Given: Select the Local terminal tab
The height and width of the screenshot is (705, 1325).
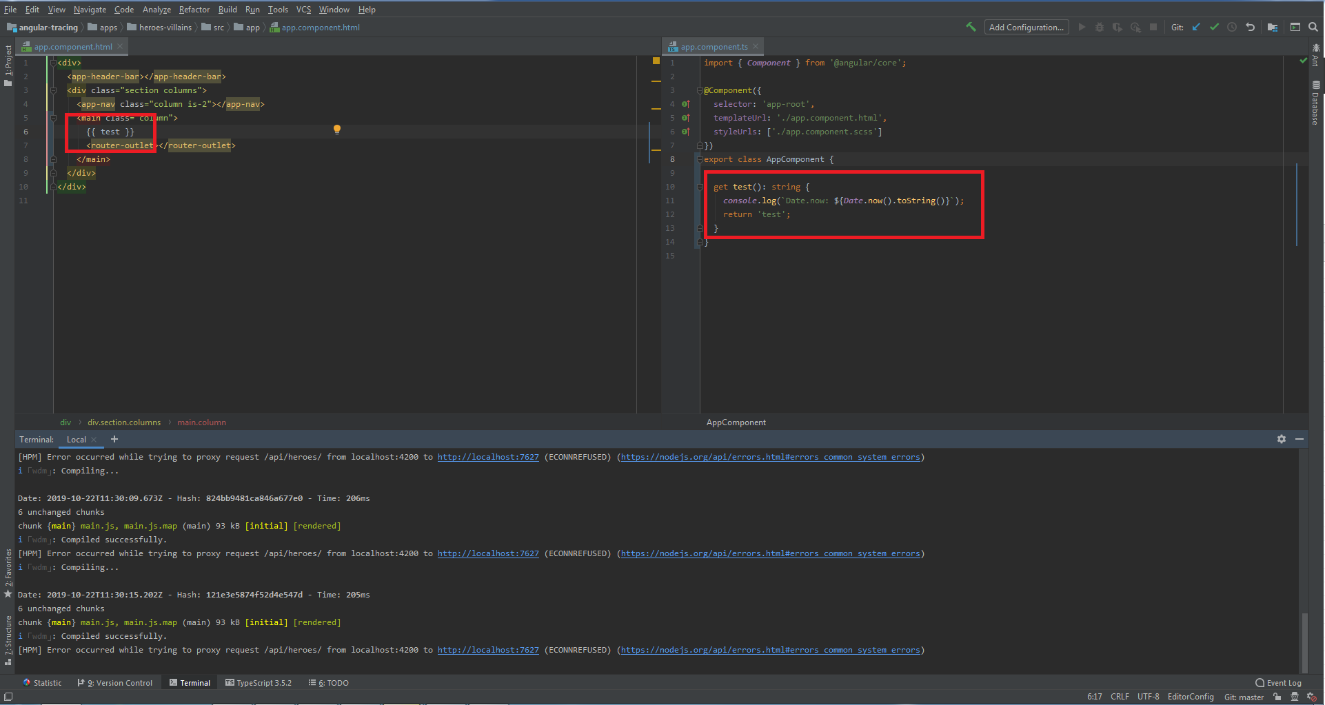Looking at the screenshot, I should pyautogui.click(x=77, y=440).
